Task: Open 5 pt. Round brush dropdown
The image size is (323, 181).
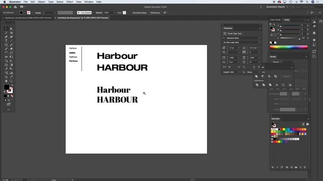Action: [x=93, y=13]
